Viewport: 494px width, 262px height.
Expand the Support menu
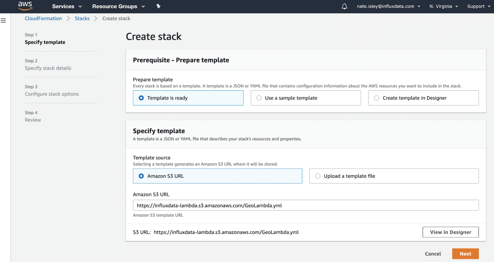pos(478,6)
